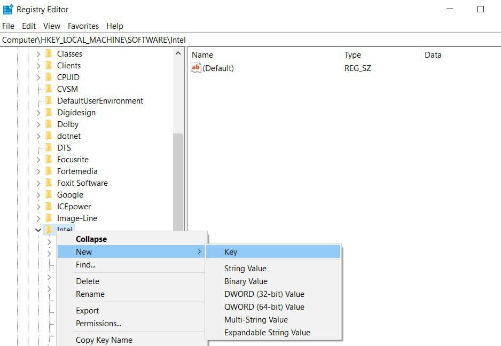Open the Favorites menu

pos(83,26)
